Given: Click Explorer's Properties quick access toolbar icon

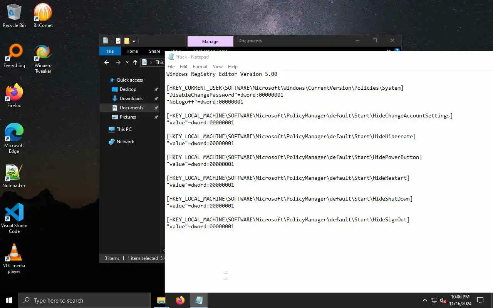Looking at the screenshot, I should [x=118, y=41].
